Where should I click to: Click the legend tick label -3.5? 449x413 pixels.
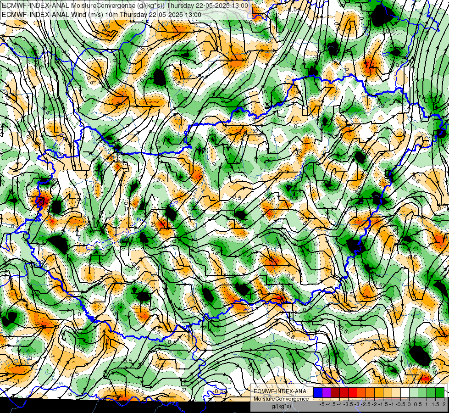[x=348, y=404]
